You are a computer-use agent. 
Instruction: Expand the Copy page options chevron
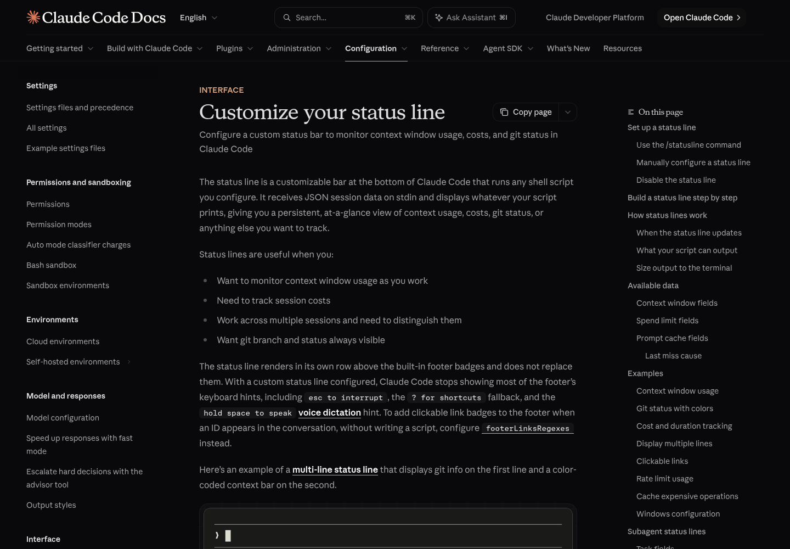568,112
